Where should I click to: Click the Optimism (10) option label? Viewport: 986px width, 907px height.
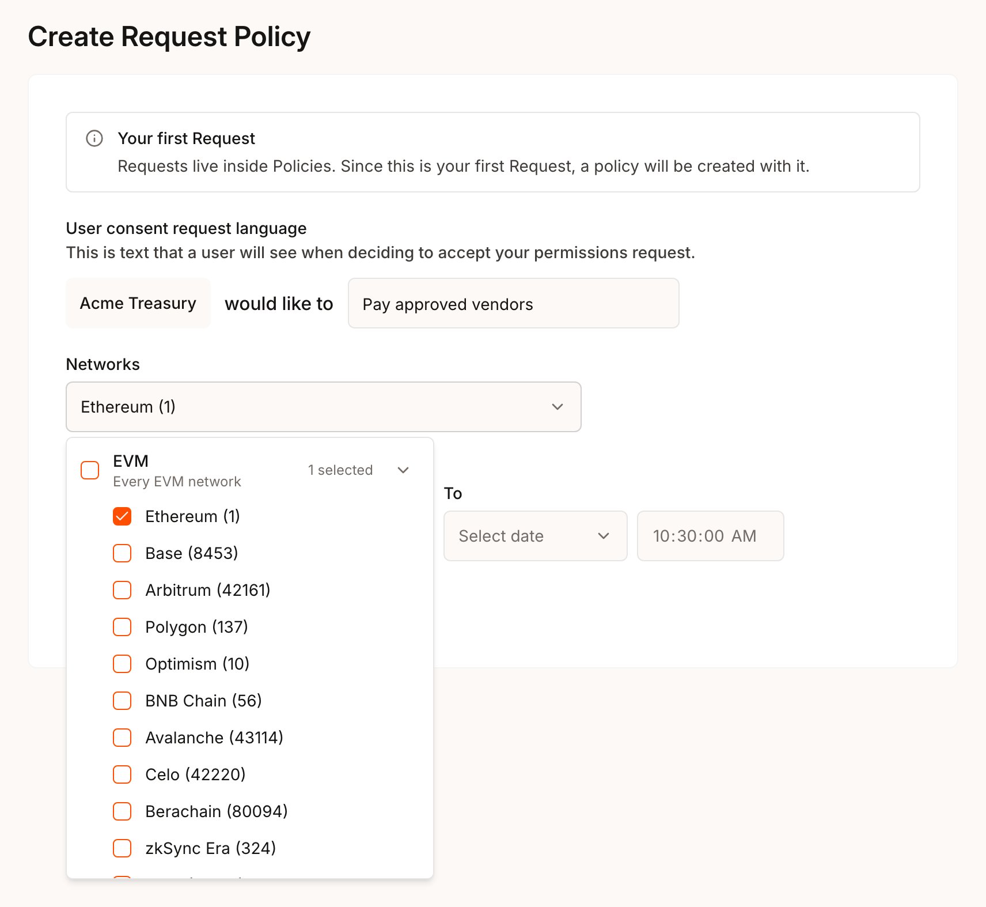tap(197, 664)
